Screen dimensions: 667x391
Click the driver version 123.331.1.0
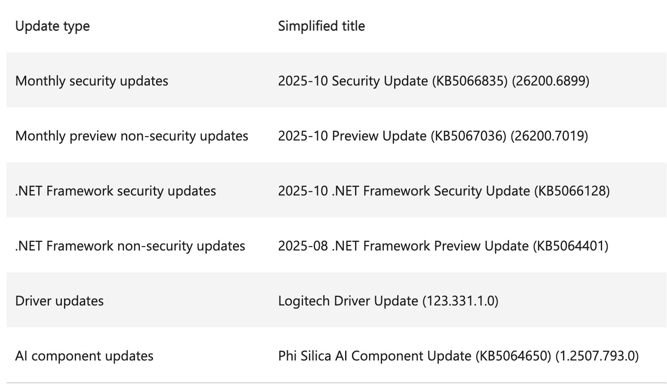(460, 301)
